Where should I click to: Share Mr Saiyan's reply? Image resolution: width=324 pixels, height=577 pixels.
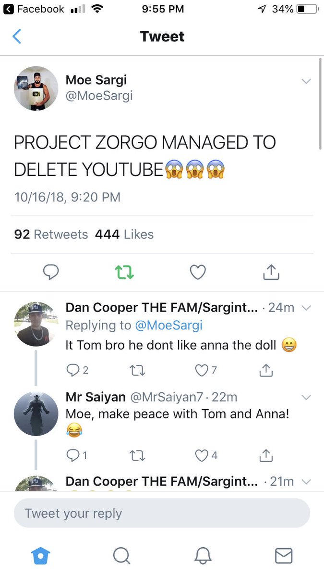(266, 455)
